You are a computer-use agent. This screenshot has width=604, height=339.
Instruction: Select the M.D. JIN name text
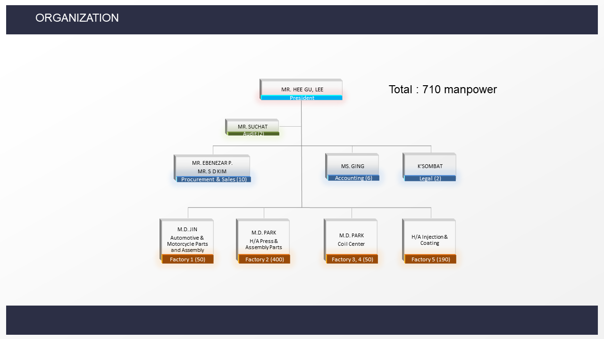pyautogui.click(x=187, y=229)
